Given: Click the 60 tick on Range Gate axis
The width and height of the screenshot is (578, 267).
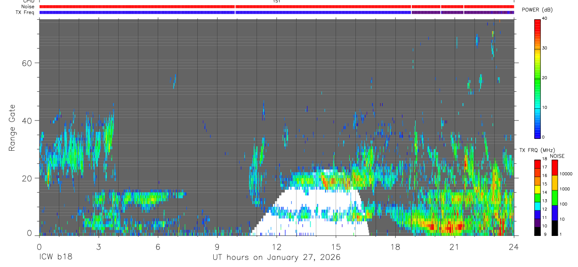Looking at the screenshot, I should [27, 63].
